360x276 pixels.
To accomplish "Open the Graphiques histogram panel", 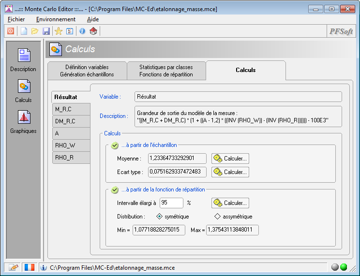I will (23, 121).
